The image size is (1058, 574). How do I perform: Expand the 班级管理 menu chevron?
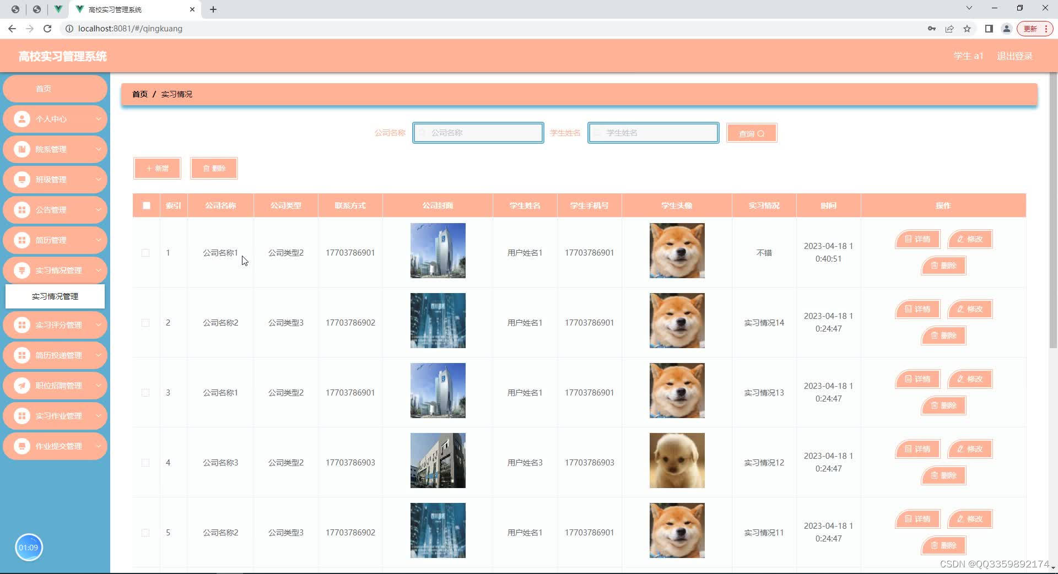click(x=99, y=180)
